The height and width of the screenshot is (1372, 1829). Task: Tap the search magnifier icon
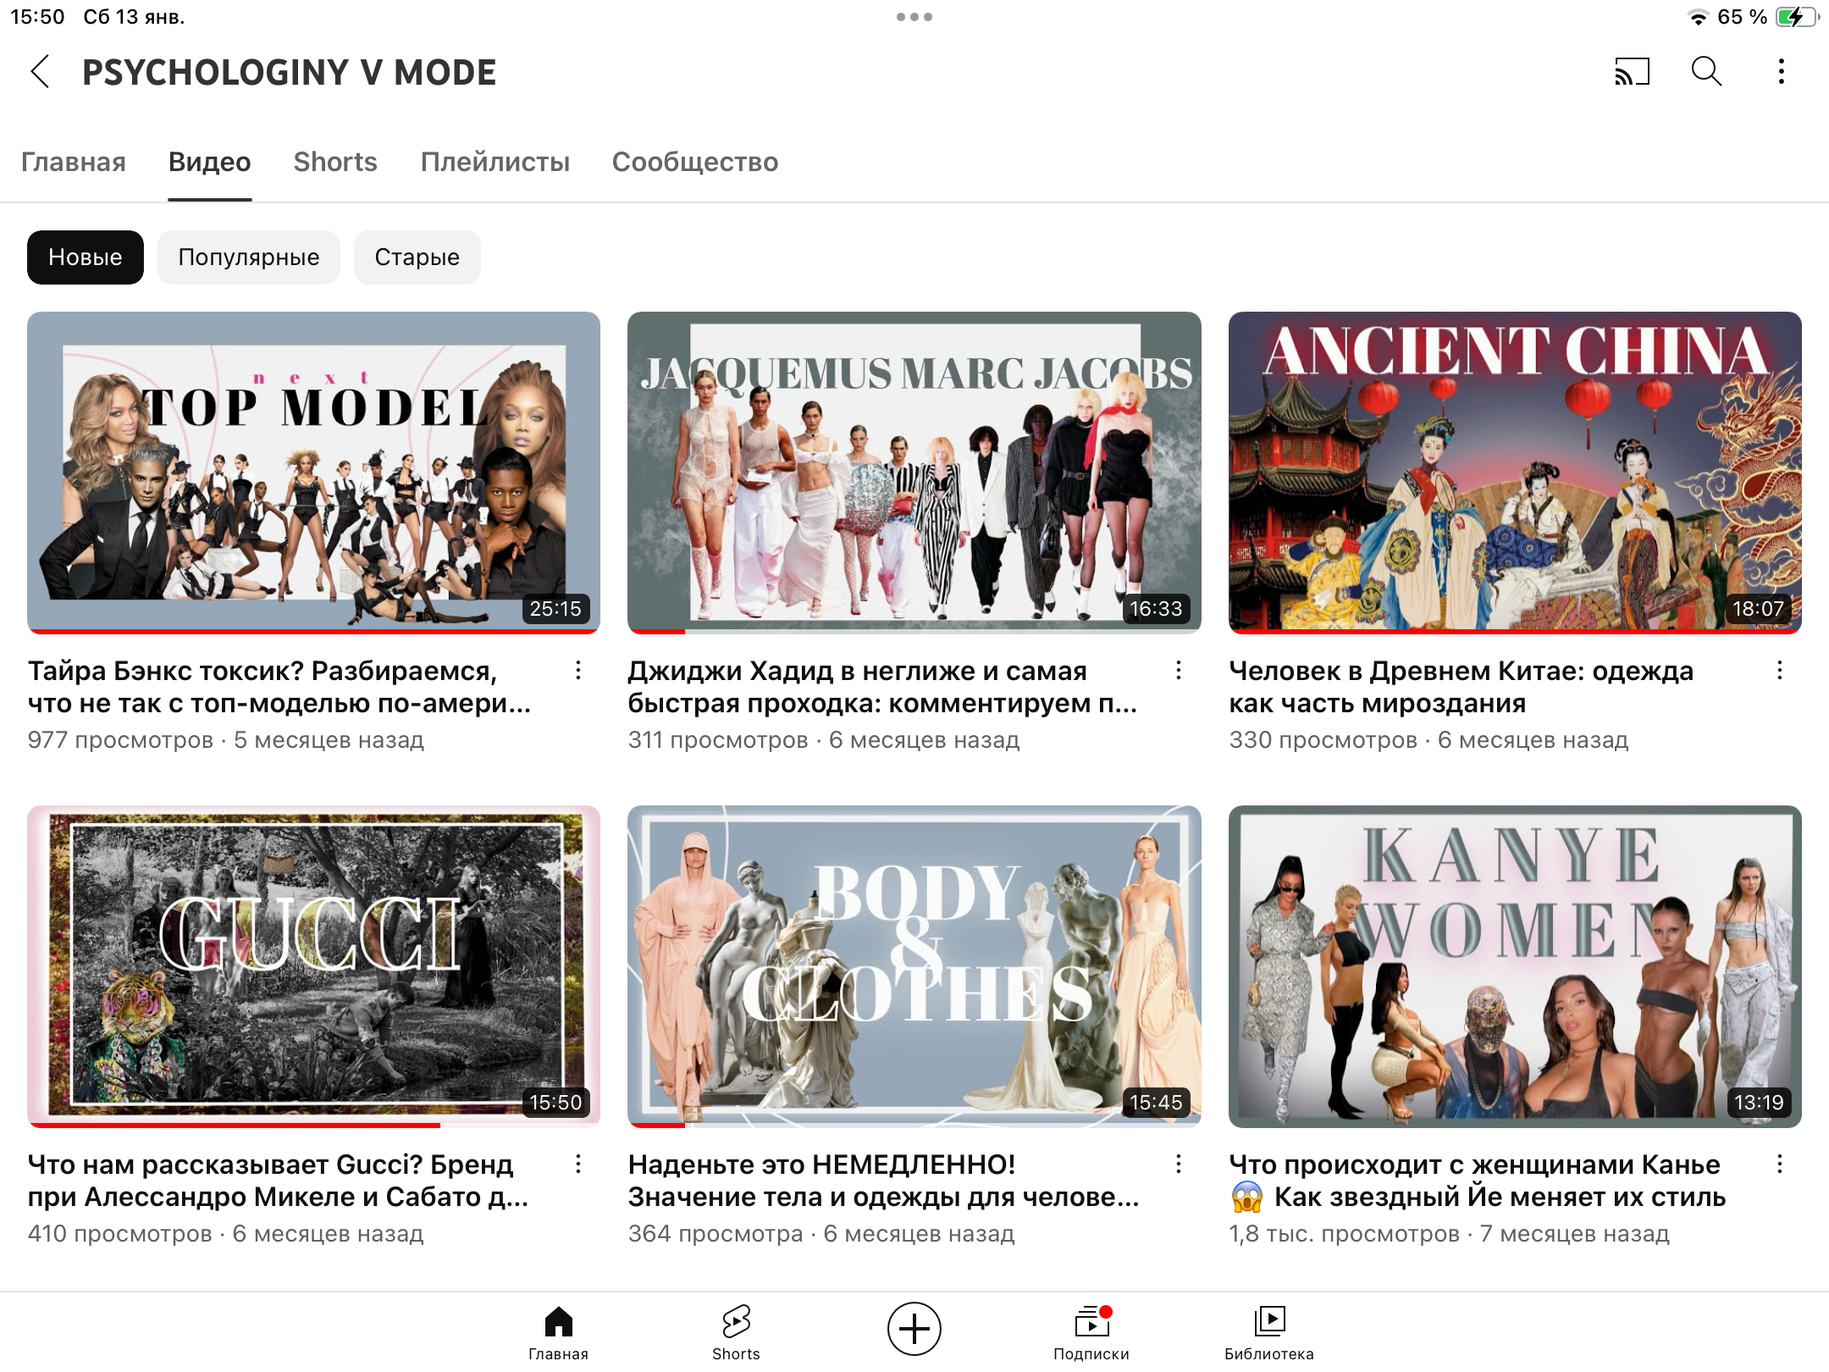[1706, 72]
